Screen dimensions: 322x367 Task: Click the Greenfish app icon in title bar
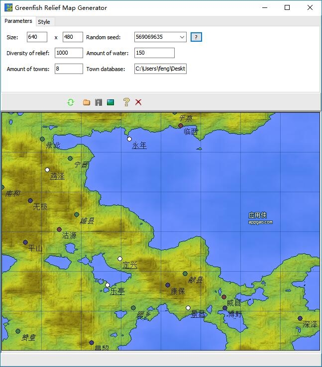8,7
